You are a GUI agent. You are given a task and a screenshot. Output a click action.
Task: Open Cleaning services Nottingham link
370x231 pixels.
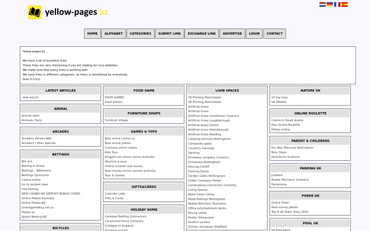click(209, 139)
